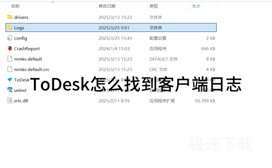Select the Logs folder icon
272x168 pixels.
click(x=10, y=28)
